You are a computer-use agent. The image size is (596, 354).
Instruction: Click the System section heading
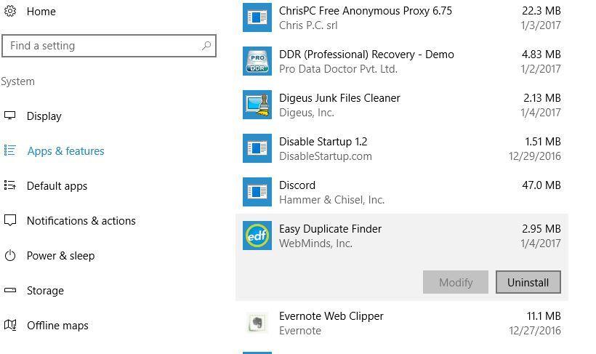(x=17, y=81)
